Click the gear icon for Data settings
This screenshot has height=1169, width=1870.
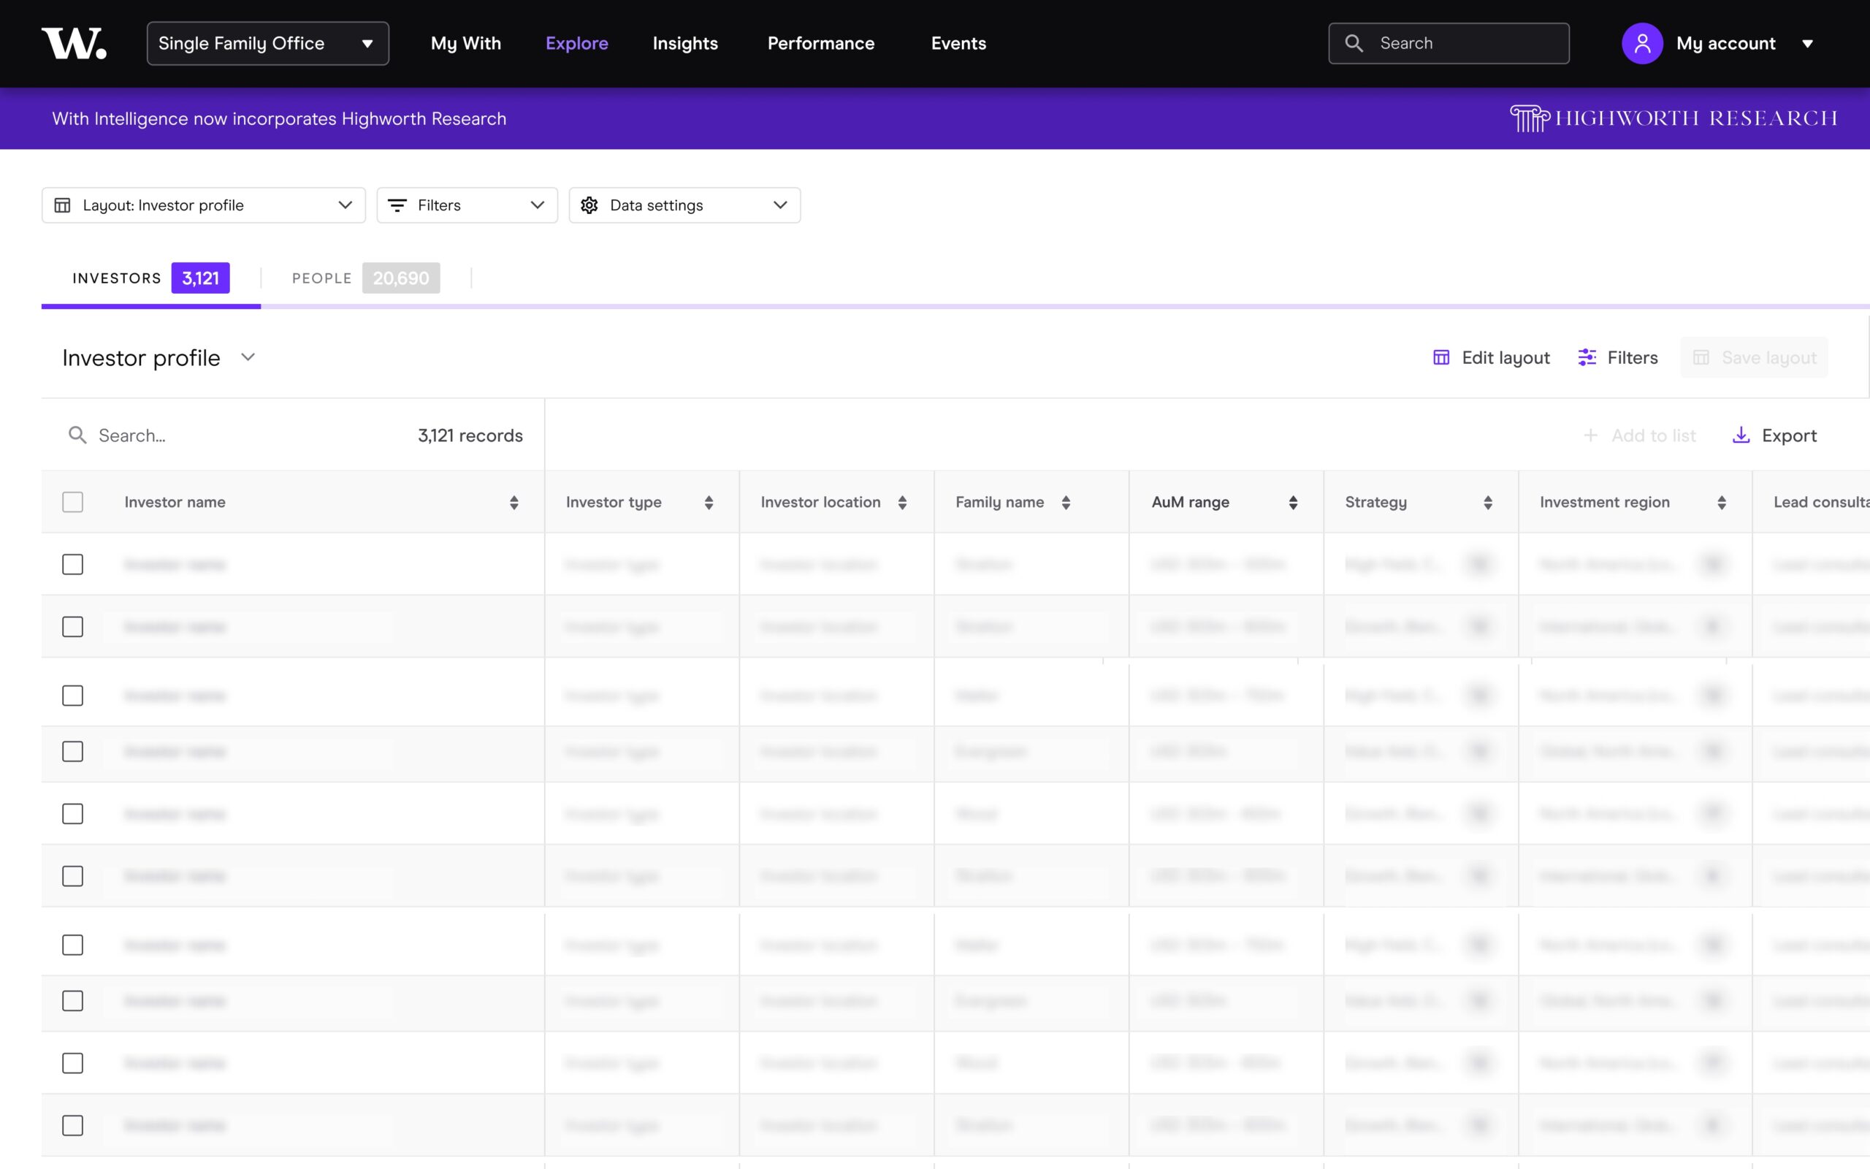(589, 205)
